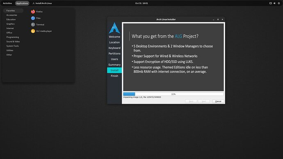Click the Partitions installer step
This screenshot has width=283, height=159.
(x=114, y=54)
